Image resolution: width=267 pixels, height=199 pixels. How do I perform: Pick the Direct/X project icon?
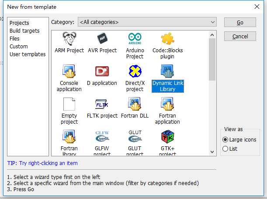135,71
